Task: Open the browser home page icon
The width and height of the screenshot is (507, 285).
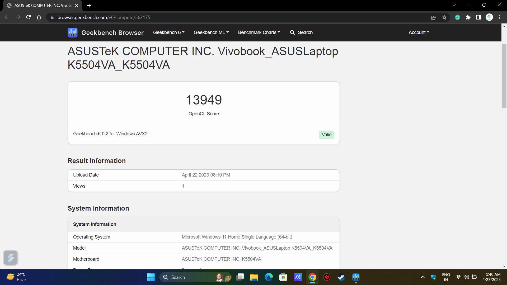Action: pyautogui.click(x=39, y=17)
